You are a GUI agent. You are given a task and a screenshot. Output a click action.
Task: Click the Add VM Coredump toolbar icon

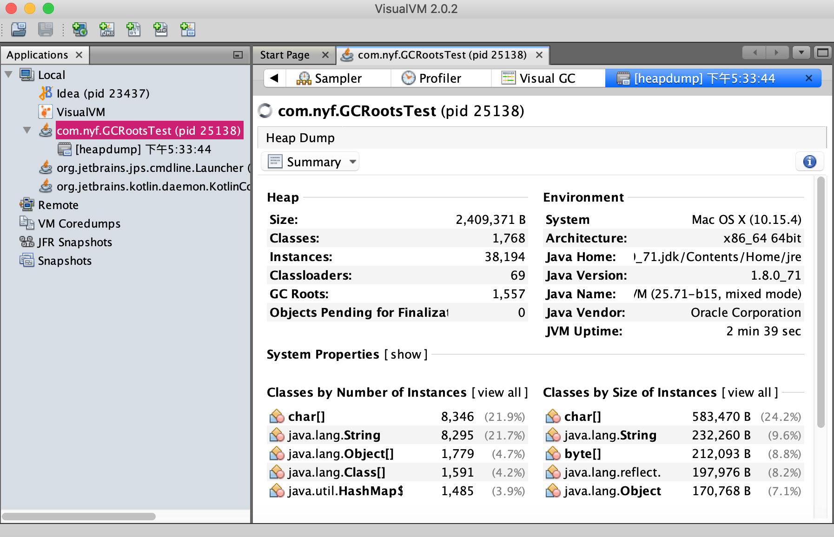click(133, 29)
